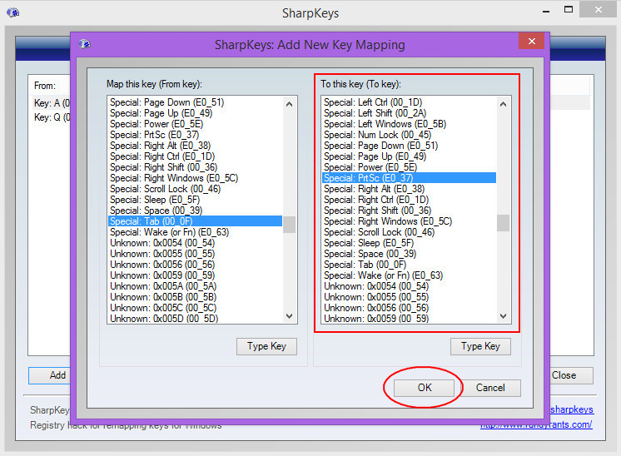
Task: Select Wake (or Fn) in To list
Action: pos(409,275)
